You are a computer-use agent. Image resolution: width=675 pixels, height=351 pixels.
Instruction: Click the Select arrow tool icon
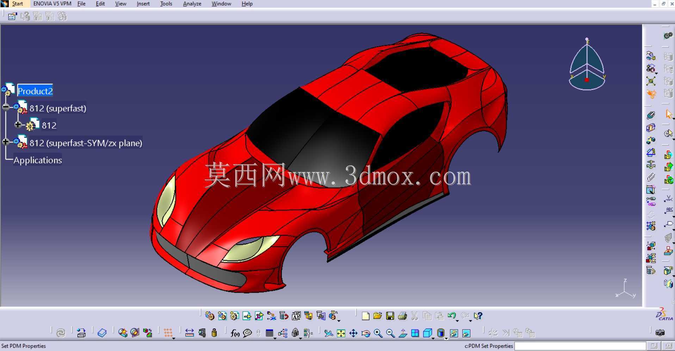click(668, 114)
